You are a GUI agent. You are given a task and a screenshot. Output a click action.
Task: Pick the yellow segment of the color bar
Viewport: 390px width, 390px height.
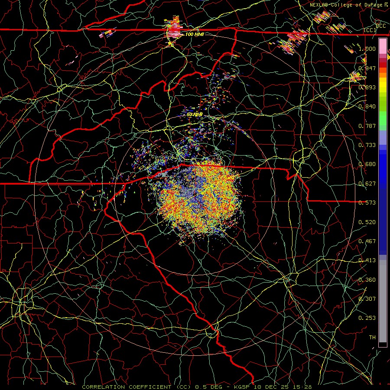click(383, 85)
